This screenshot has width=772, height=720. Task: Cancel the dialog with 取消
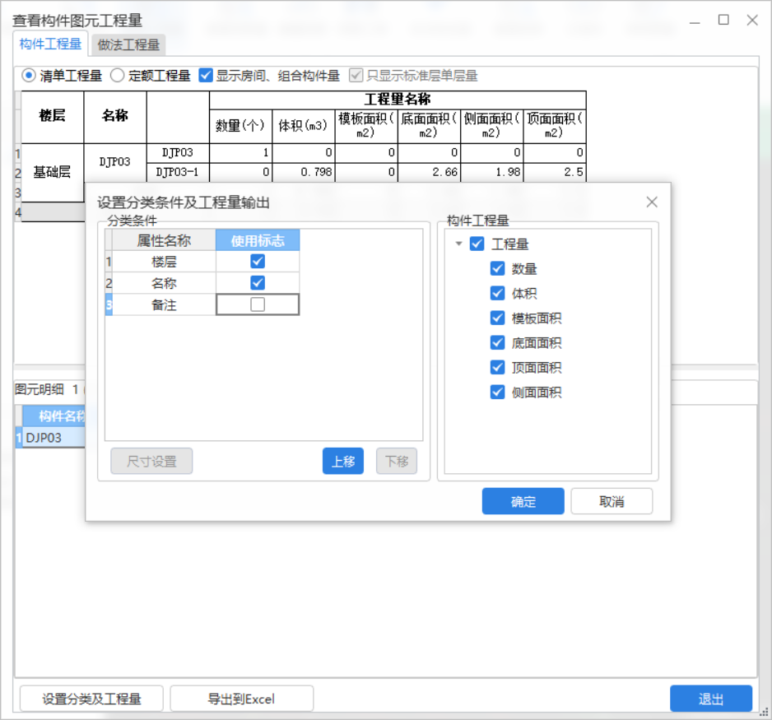click(x=612, y=501)
